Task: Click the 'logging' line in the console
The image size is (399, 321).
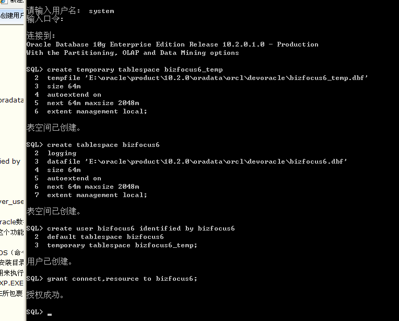Action: tap(62, 153)
